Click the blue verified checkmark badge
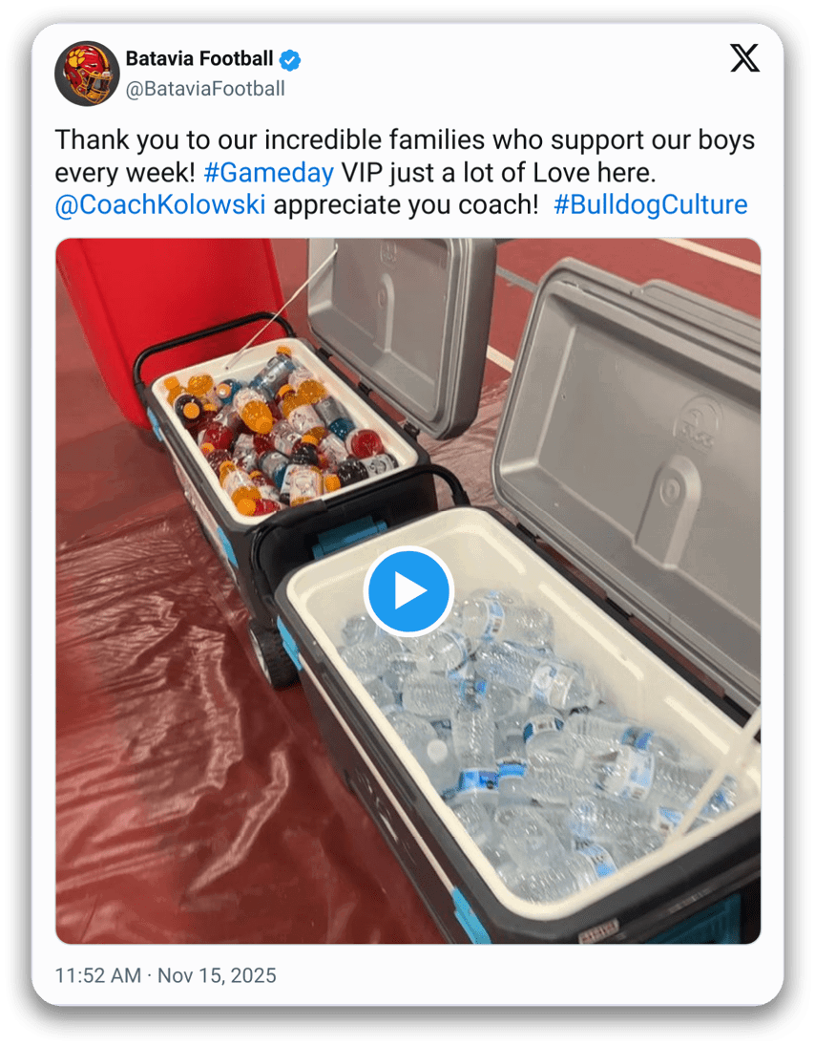The width and height of the screenshot is (815, 1046). 289,60
